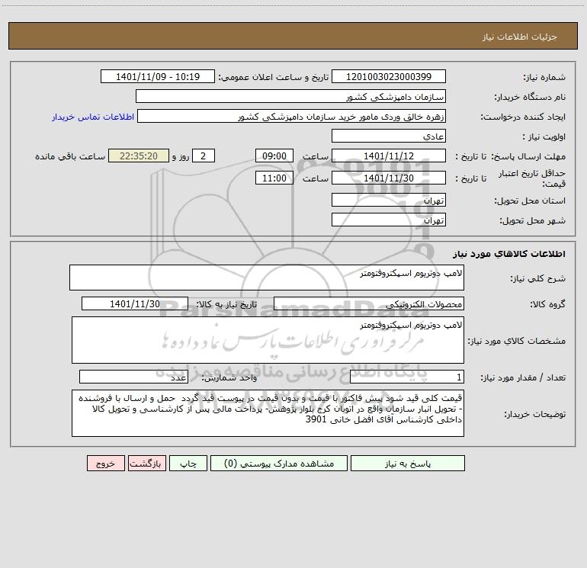Click the label استان محل تحویل
This screenshot has width=587, height=568.
pyautogui.click(x=530, y=201)
